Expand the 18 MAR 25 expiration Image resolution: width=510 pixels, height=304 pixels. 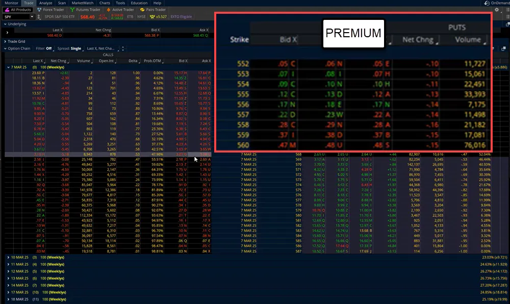(x=8, y=299)
